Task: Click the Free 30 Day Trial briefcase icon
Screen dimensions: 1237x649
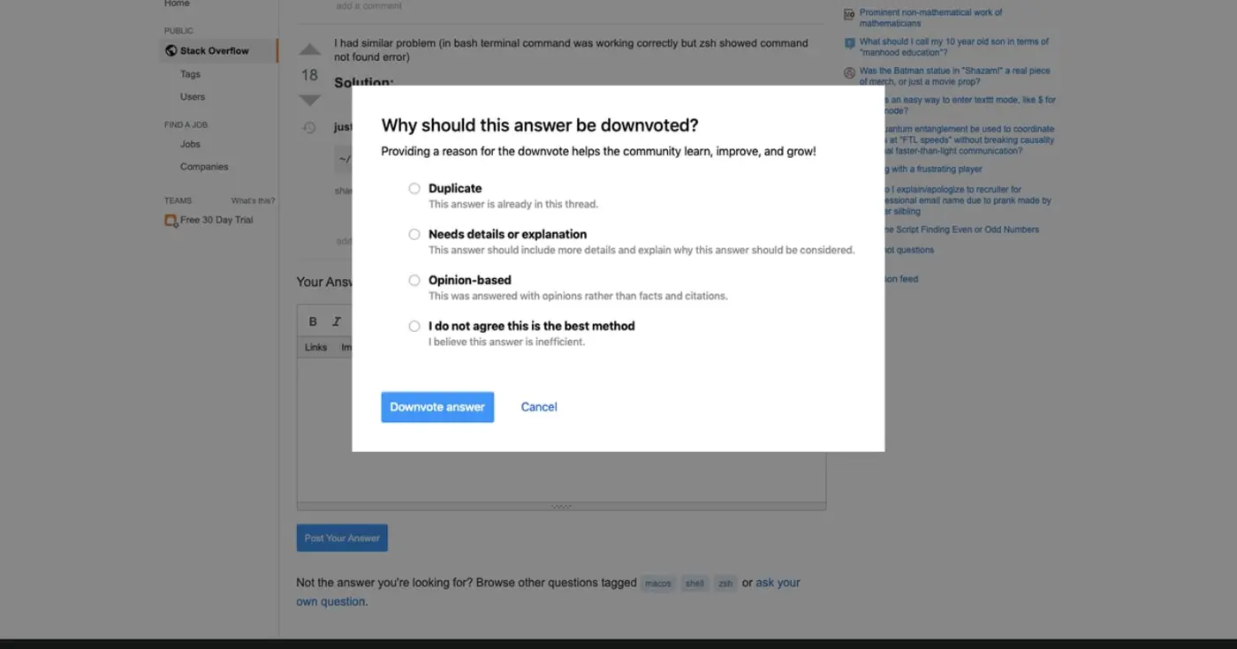Action: click(171, 220)
